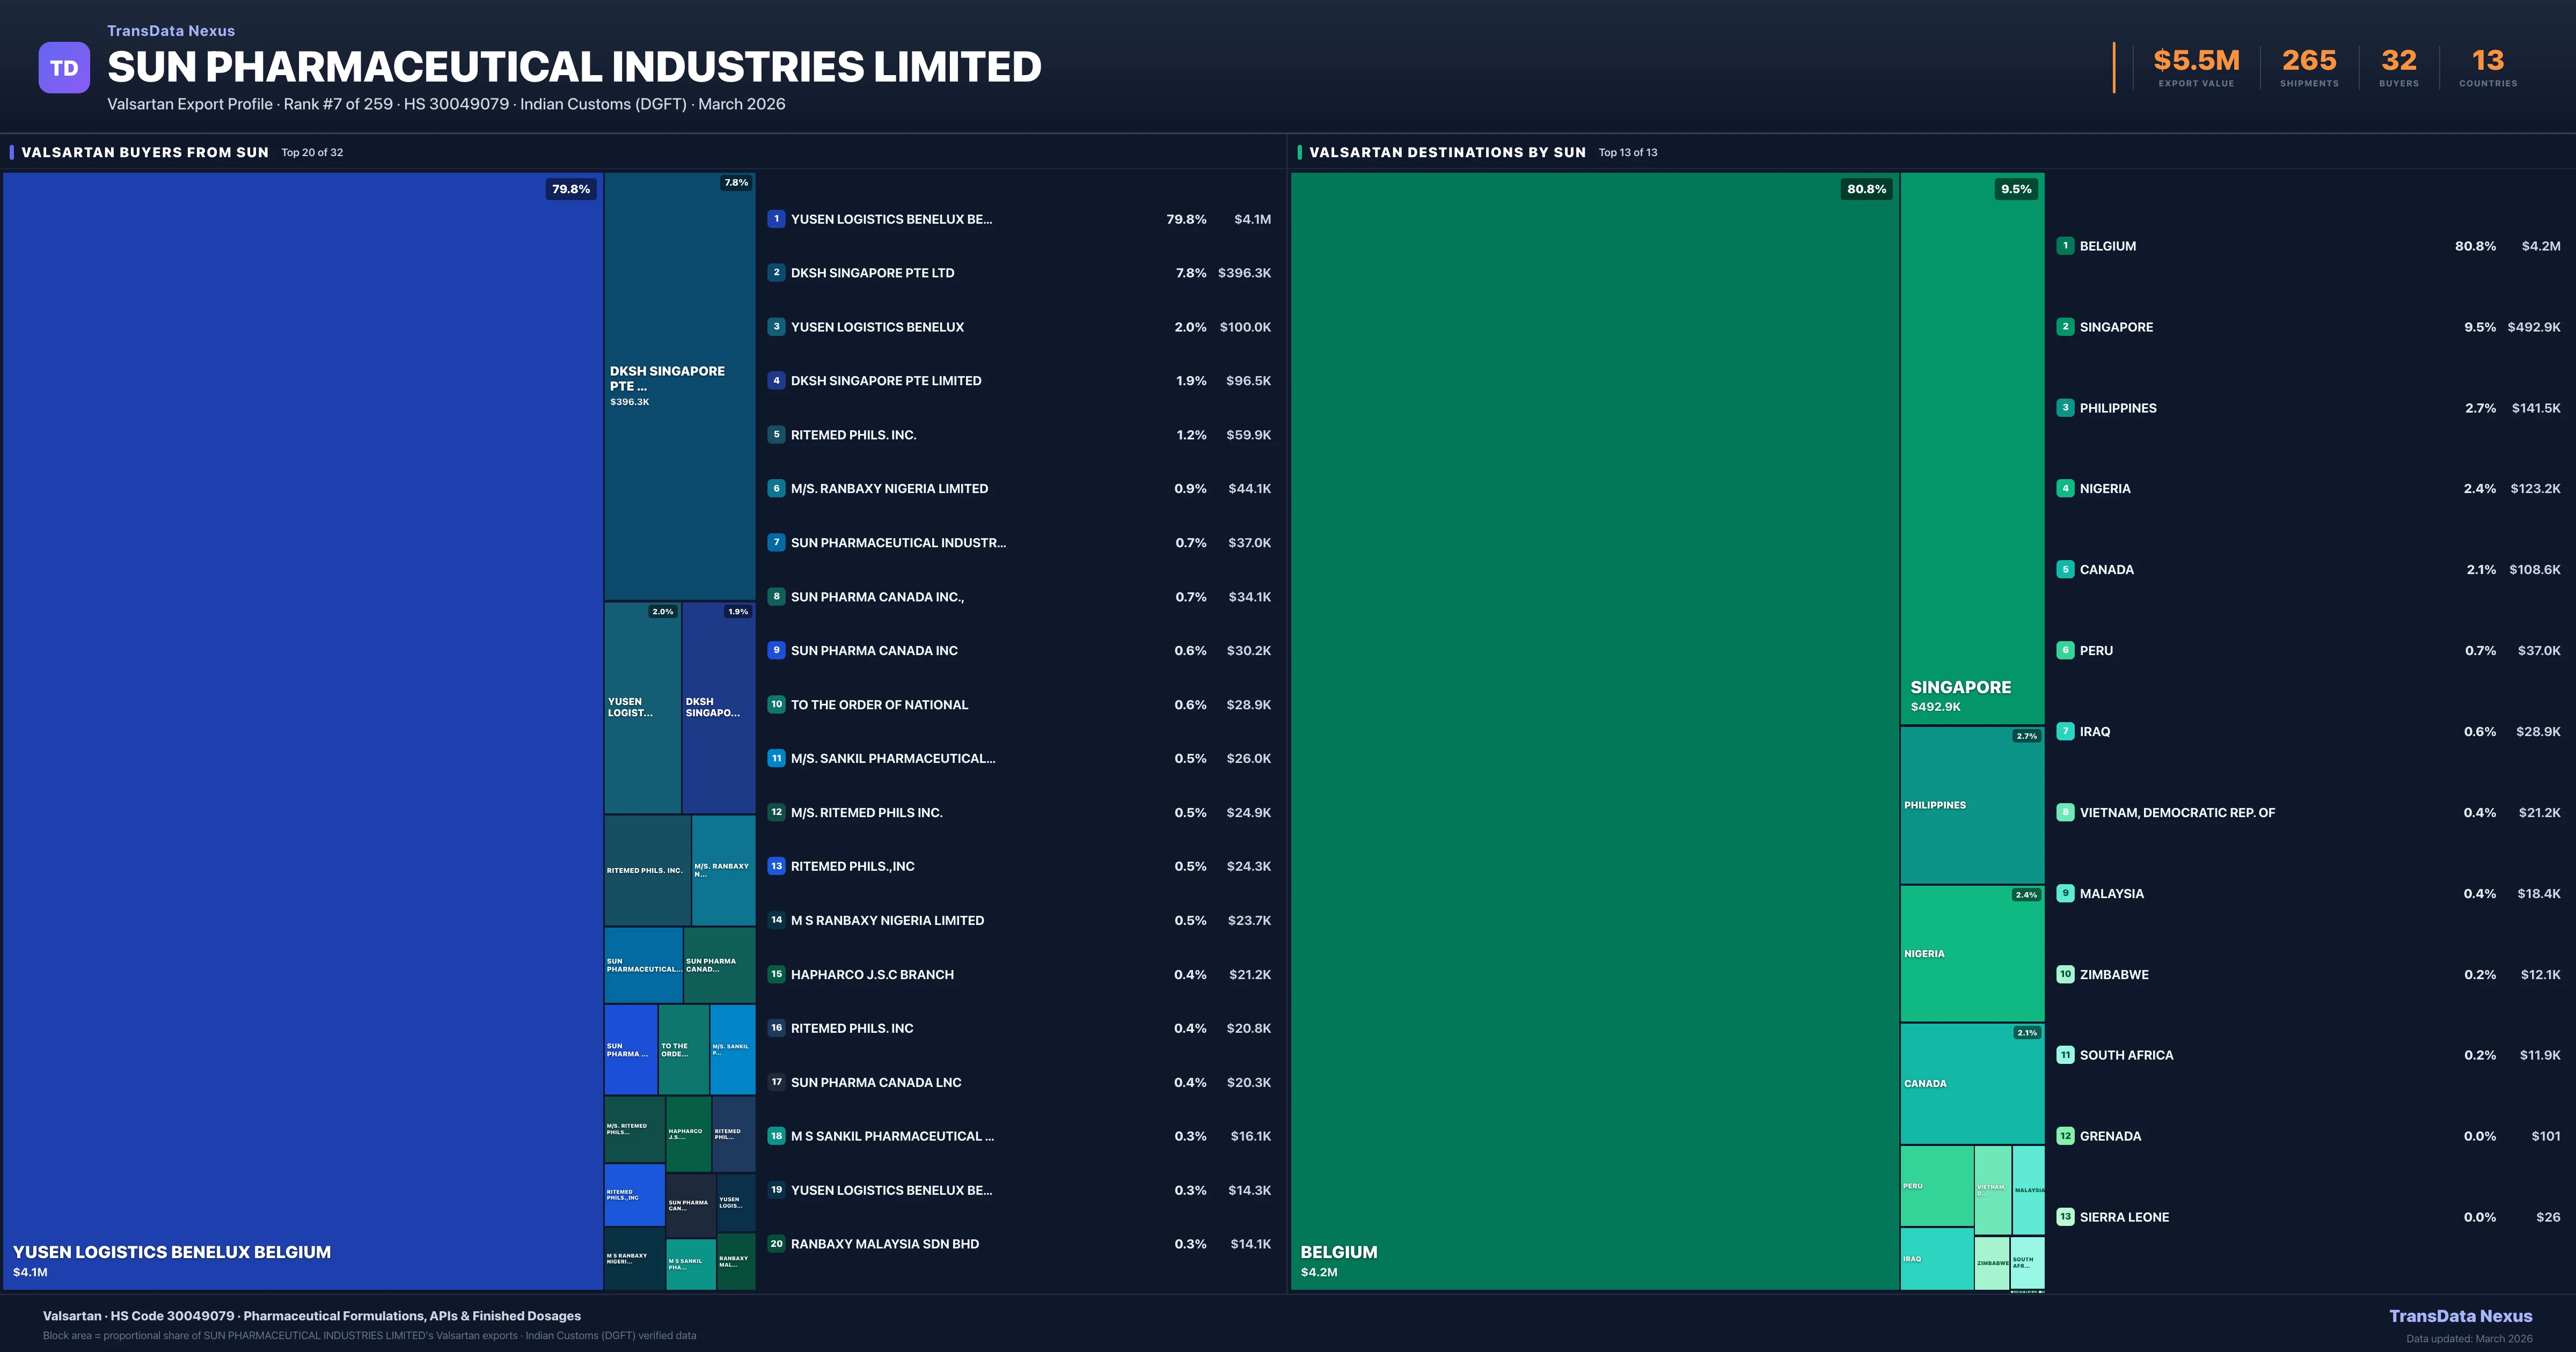Image resolution: width=2576 pixels, height=1352 pixels.
Task: Click rank 2 badge beside DKSH Singapore
Action: click(x=776, y=273)
